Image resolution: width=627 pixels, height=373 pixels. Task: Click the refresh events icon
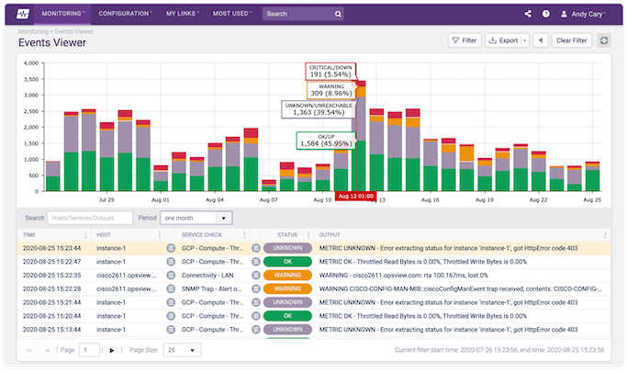[603, 40]
